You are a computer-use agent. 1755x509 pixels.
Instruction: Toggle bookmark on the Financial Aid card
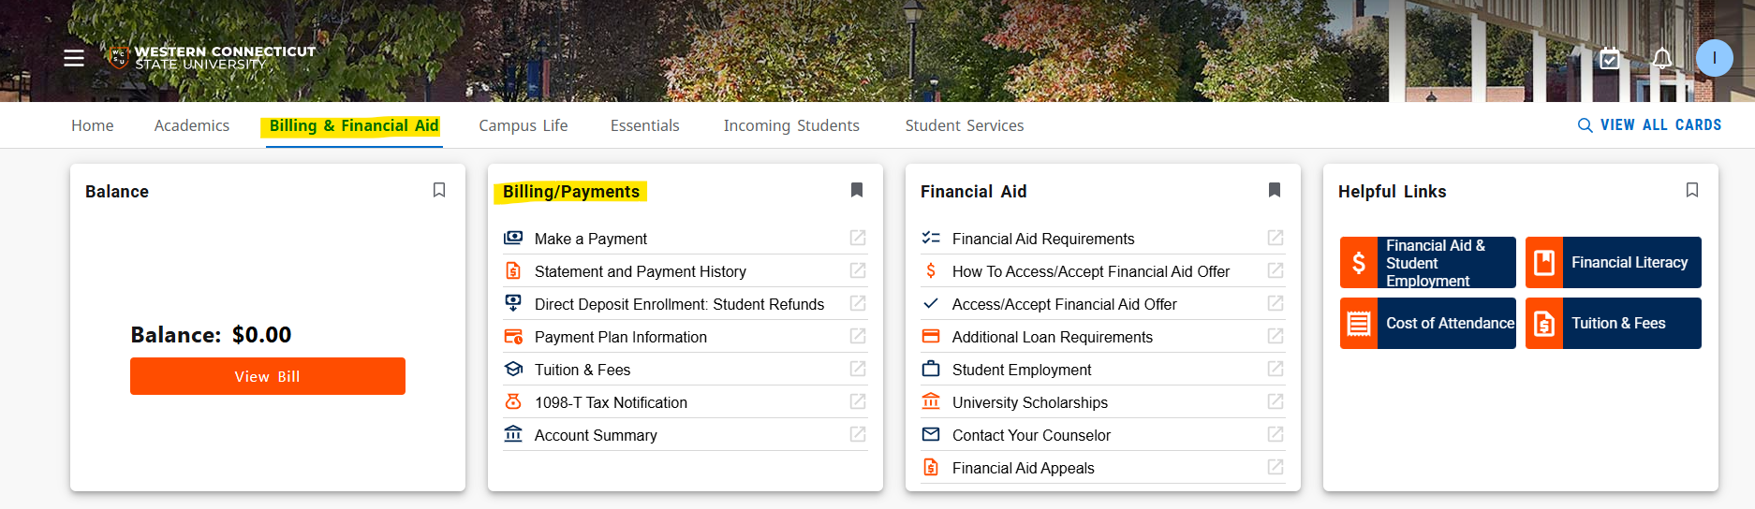1275,190
